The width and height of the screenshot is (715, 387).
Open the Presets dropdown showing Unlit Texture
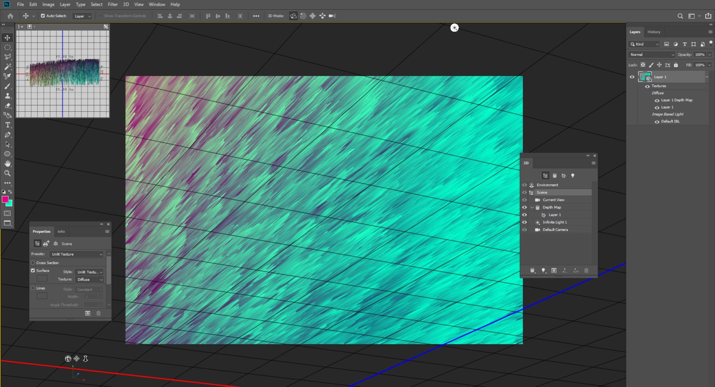click(x=76, y=254)
